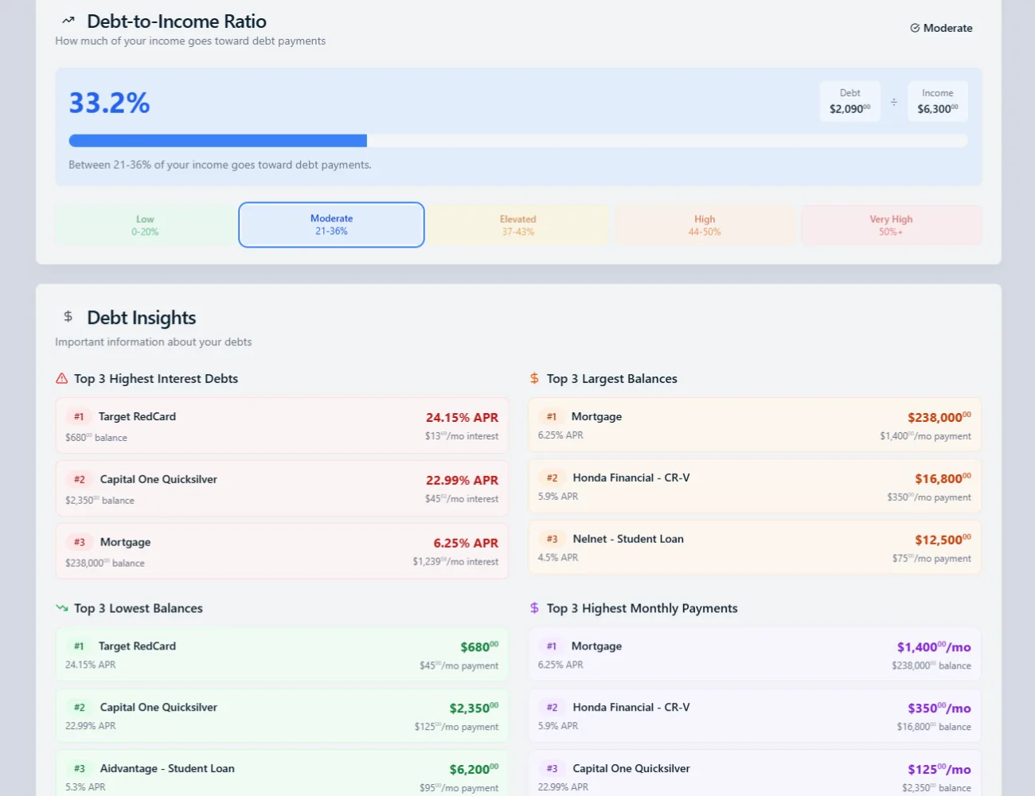Image resolution: width=1035 pixels, height=796 pixels.
Task: Select the Low 0-20% range card
Action: point(145,225)
